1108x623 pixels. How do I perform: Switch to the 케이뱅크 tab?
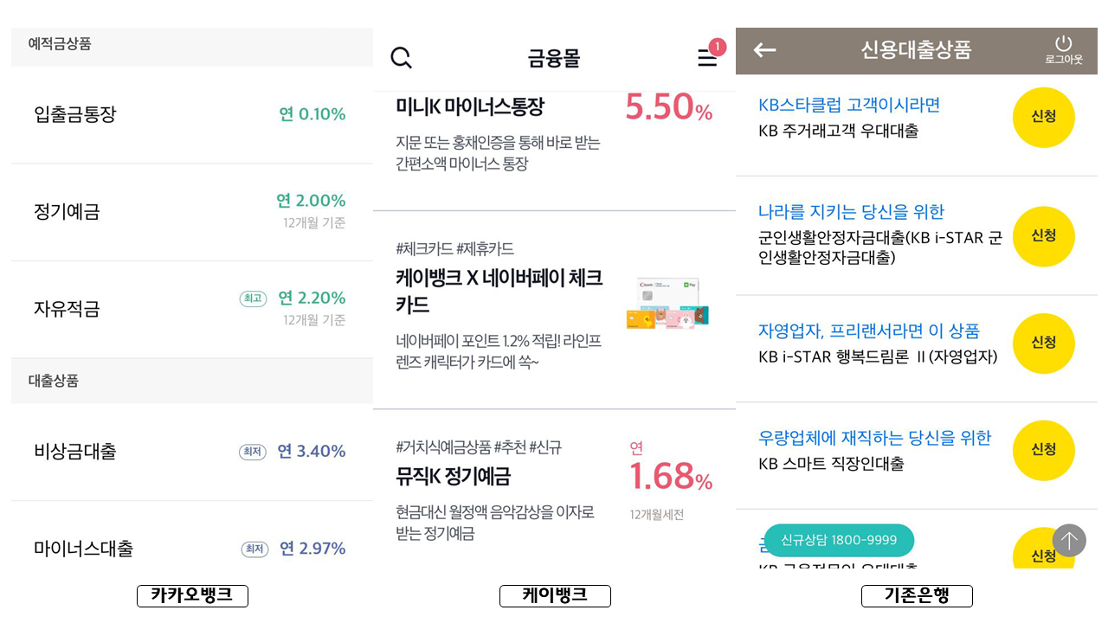point(554,595)
